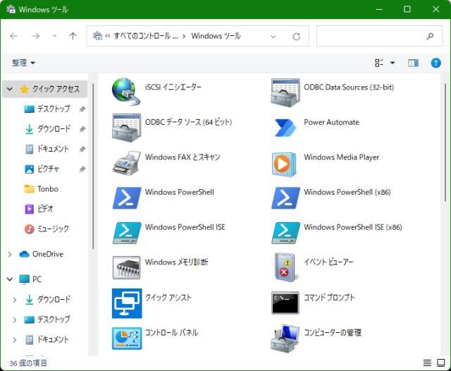Click the breadcrumb overflow chevrons «
The height and width of the screenshot is (371, 451).
coord(108,36)
